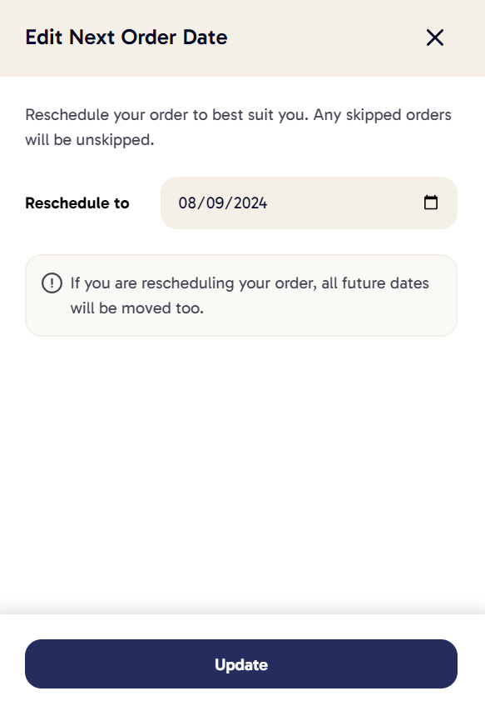Click empty space inside date field before calendar icon
Image resolution: width=485 pixels, height=701 pixels.
pos(344,203)
